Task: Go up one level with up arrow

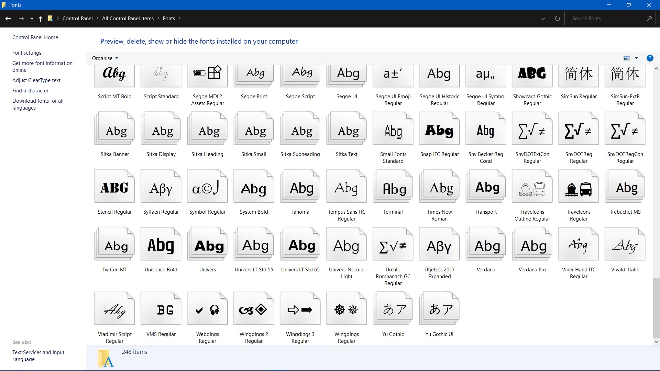Action: [40, 19]
